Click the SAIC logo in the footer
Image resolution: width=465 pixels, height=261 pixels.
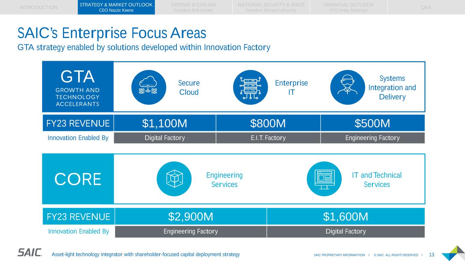point(30,253)
